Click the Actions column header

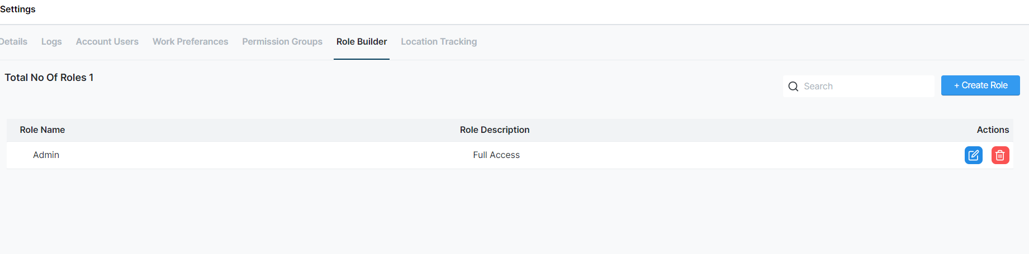point(993,130)
